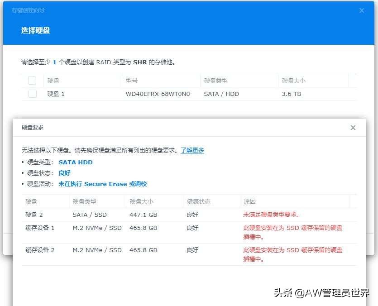Open the 了解更多 link
Image resolution: width=378 pixels, height=306 pixels.
[192, 151]
